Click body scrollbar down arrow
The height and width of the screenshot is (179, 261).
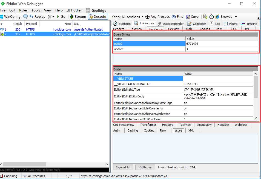coord(256,118)
